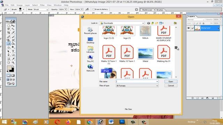Go back to last folder visited
The height and width of the screenshot is (125, 223).
coord(148,23)
